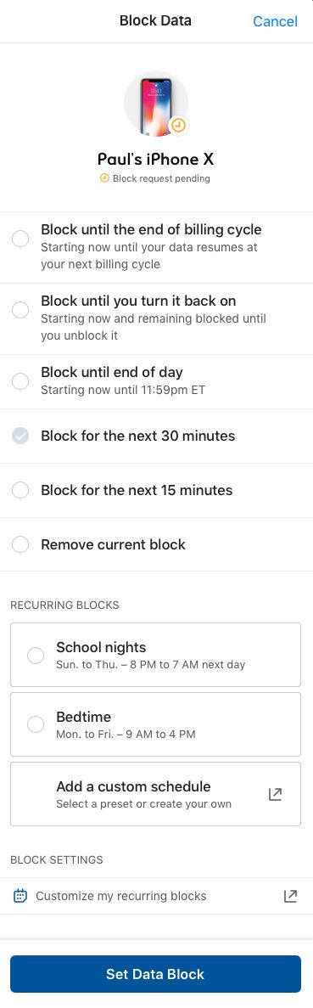This screenshot has width=313, height=1008.
Task: Click the Set Data Block button
Action: pos(155,974)
